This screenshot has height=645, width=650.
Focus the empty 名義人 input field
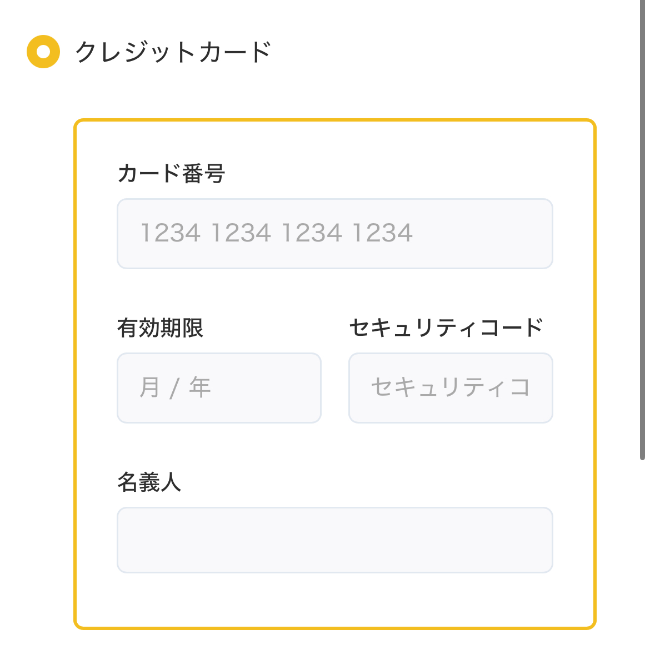(335, 540)
